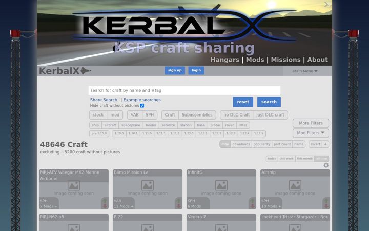Toggle the satellite type filter
This screenshot has width=369, height=231.
[168, 125]
